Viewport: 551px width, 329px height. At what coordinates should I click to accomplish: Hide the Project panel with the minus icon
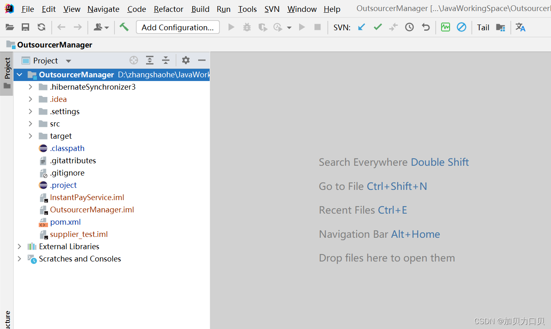click(x=202, y=61)
